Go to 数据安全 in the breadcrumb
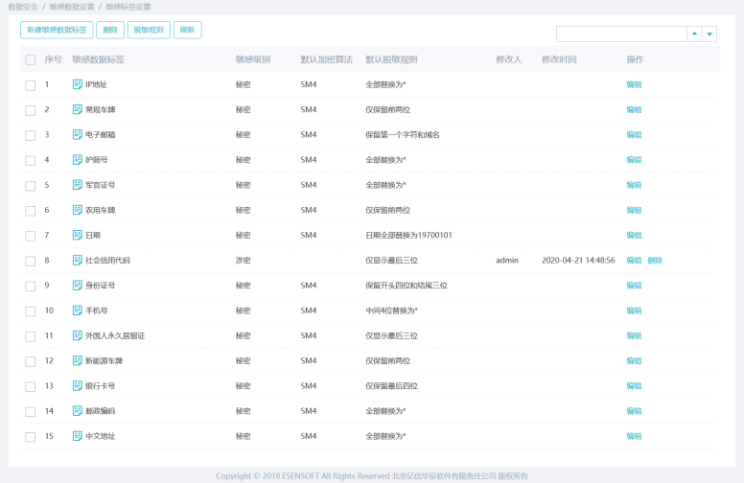The image size is (744, 483). pos(21,7)
